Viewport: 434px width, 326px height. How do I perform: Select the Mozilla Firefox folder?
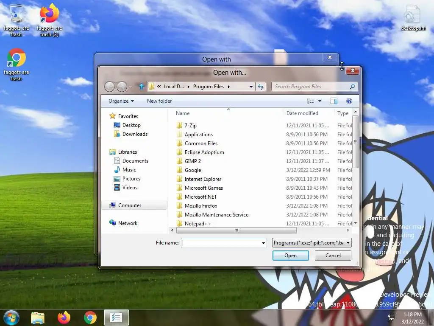[200, 205]
